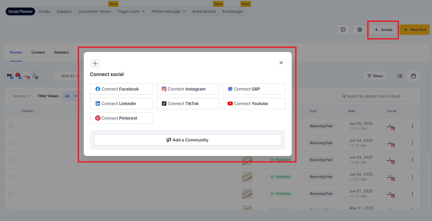This screenshot has height=221, width=432.
Task: Open more options for Jun 03, 2025 post
Action: tap(412, 160)
